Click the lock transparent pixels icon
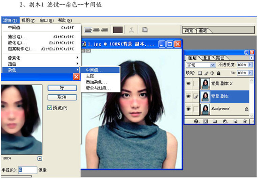The image size is (258, 184). 200,73
